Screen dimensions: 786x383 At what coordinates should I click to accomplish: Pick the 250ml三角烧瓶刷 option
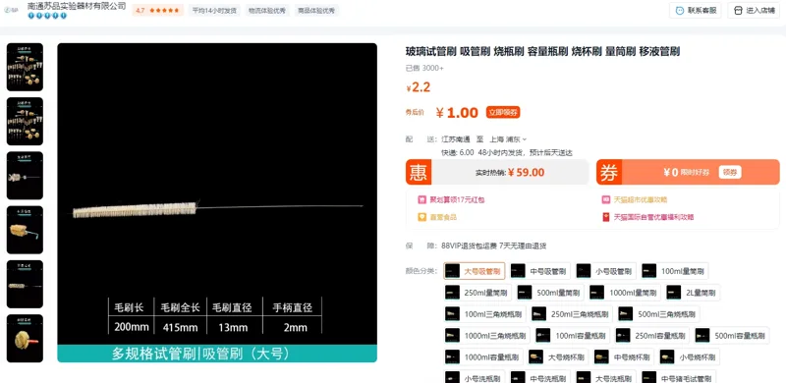click(572, 314)
